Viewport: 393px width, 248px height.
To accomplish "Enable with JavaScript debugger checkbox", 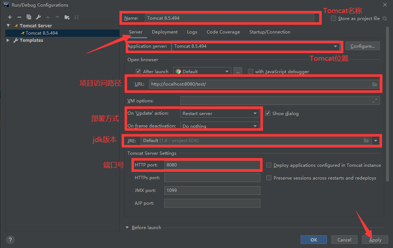I will tap(251, 71).
